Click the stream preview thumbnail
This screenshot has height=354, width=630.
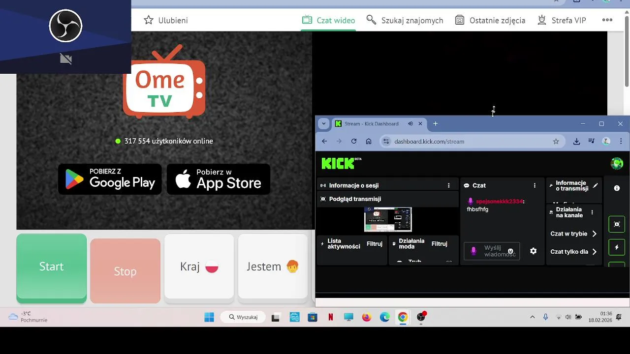(x=388, y=219)
